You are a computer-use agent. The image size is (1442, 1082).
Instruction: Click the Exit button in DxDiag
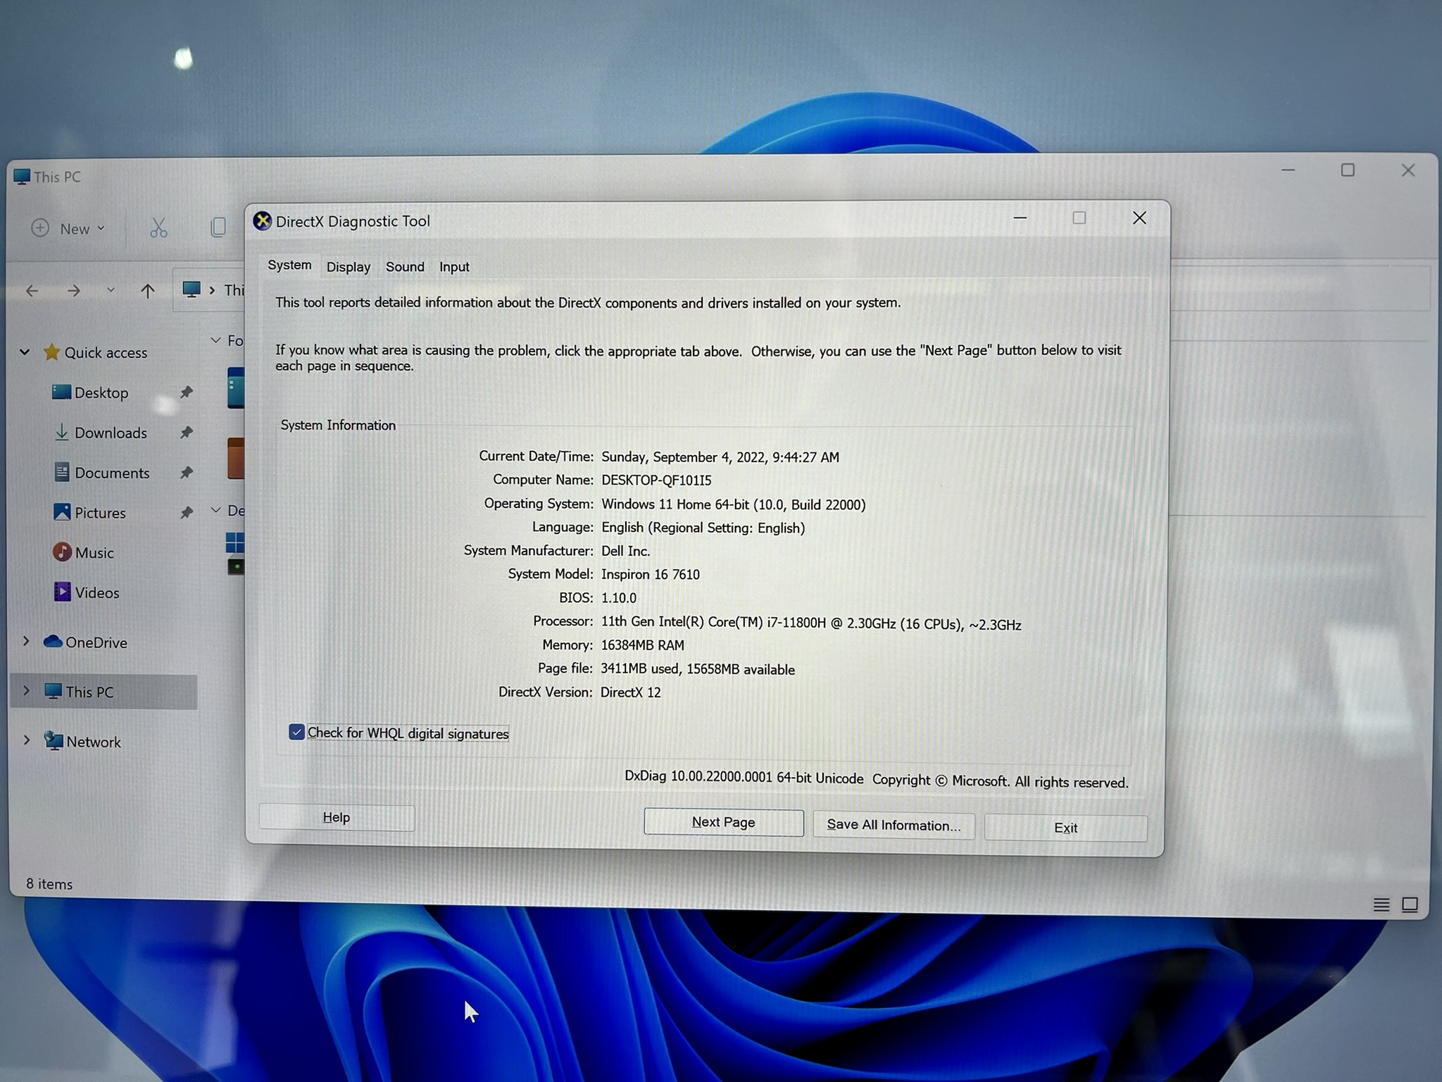(x=1065, y=828)
